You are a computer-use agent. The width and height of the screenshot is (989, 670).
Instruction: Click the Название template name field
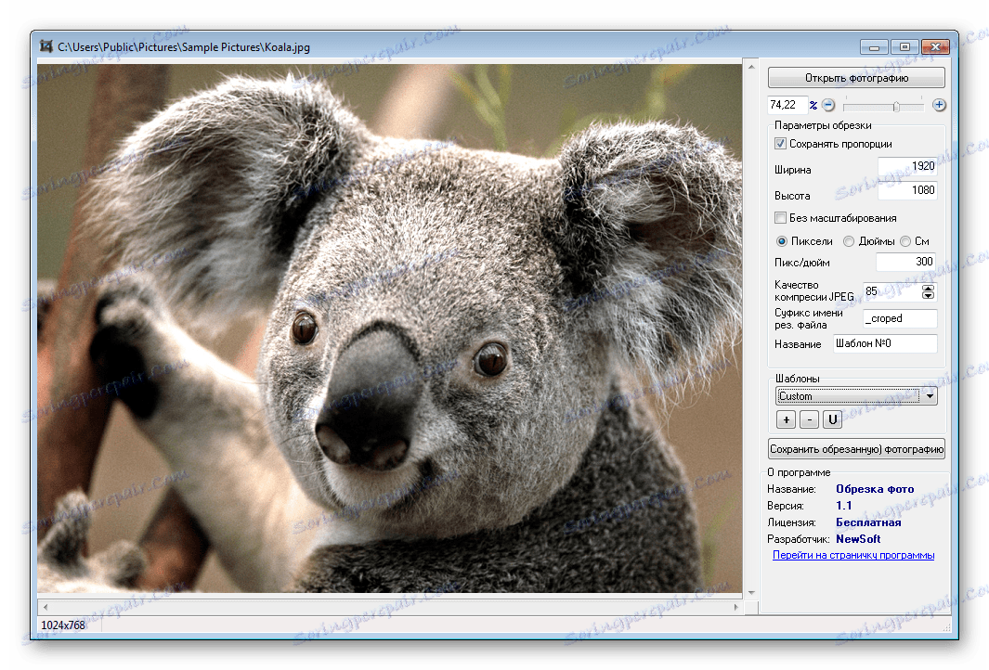(885, 343)
